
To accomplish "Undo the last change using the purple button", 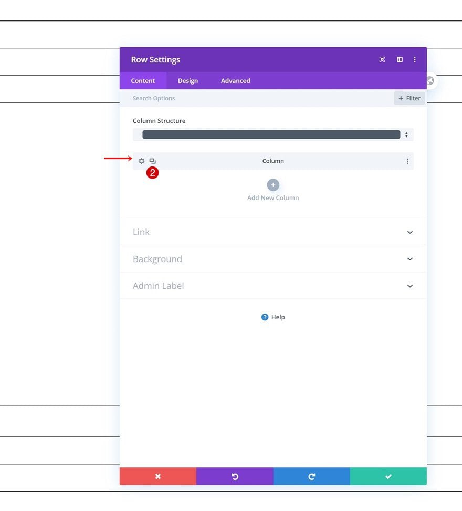I will point(235,476).
